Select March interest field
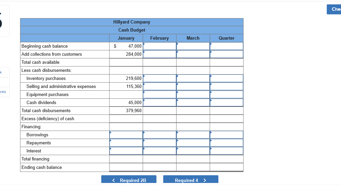 click(193, 151)
